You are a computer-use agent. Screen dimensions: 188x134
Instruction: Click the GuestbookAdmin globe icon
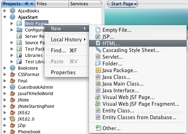coord(12,87)
